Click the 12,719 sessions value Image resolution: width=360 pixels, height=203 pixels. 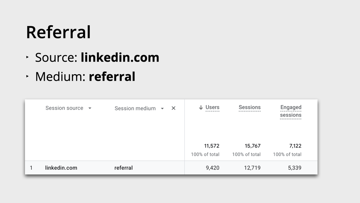pos(252,168)
